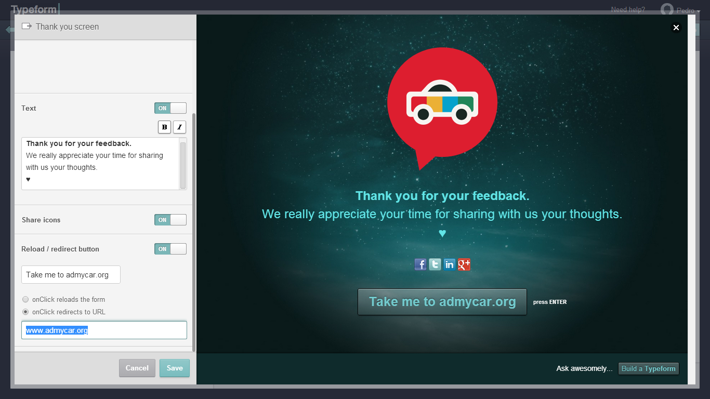This screenshot has height=399, width=710.
Task: Click the Reload / redirect button label
Action: [60, 249]
